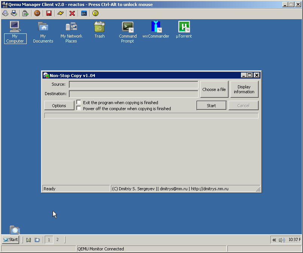Open the console icon in Qemu toolbar
Screen dimensions: 303x253
pyautogui.click(x=84, y=13)
